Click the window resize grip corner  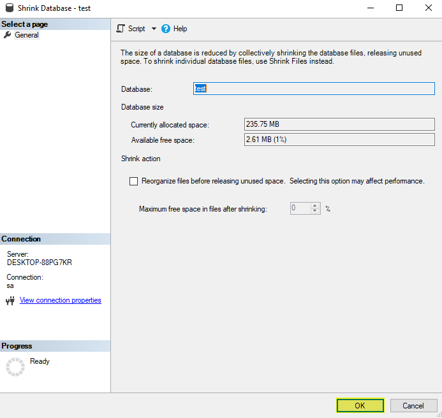(x=439, y=415)
